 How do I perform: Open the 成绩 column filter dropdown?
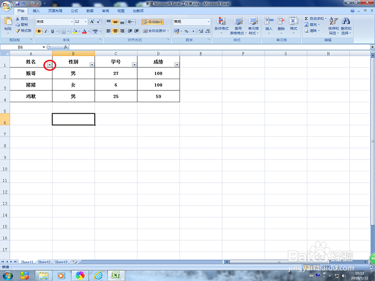[x=177, y=65]
